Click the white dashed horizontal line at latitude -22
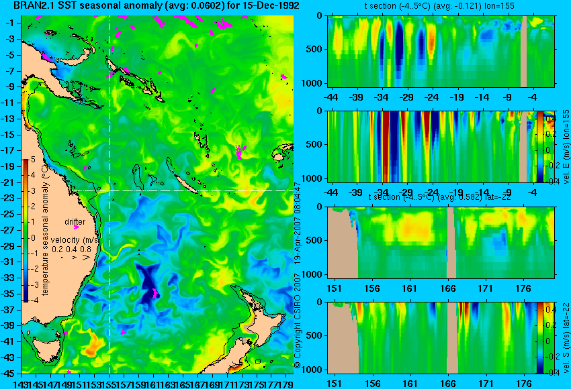This screenshot has width=571, height=389. tap(183, 191)
